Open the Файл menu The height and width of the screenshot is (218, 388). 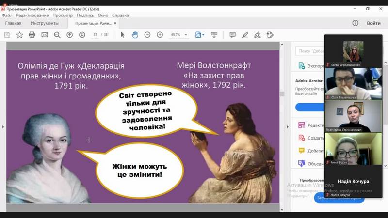(7, 16)
